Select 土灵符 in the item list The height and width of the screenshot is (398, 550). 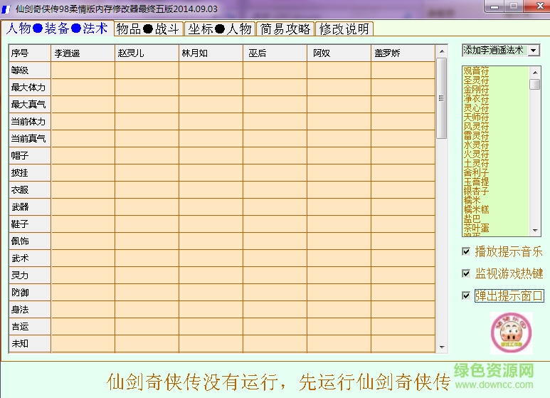[x=476, y=163]
